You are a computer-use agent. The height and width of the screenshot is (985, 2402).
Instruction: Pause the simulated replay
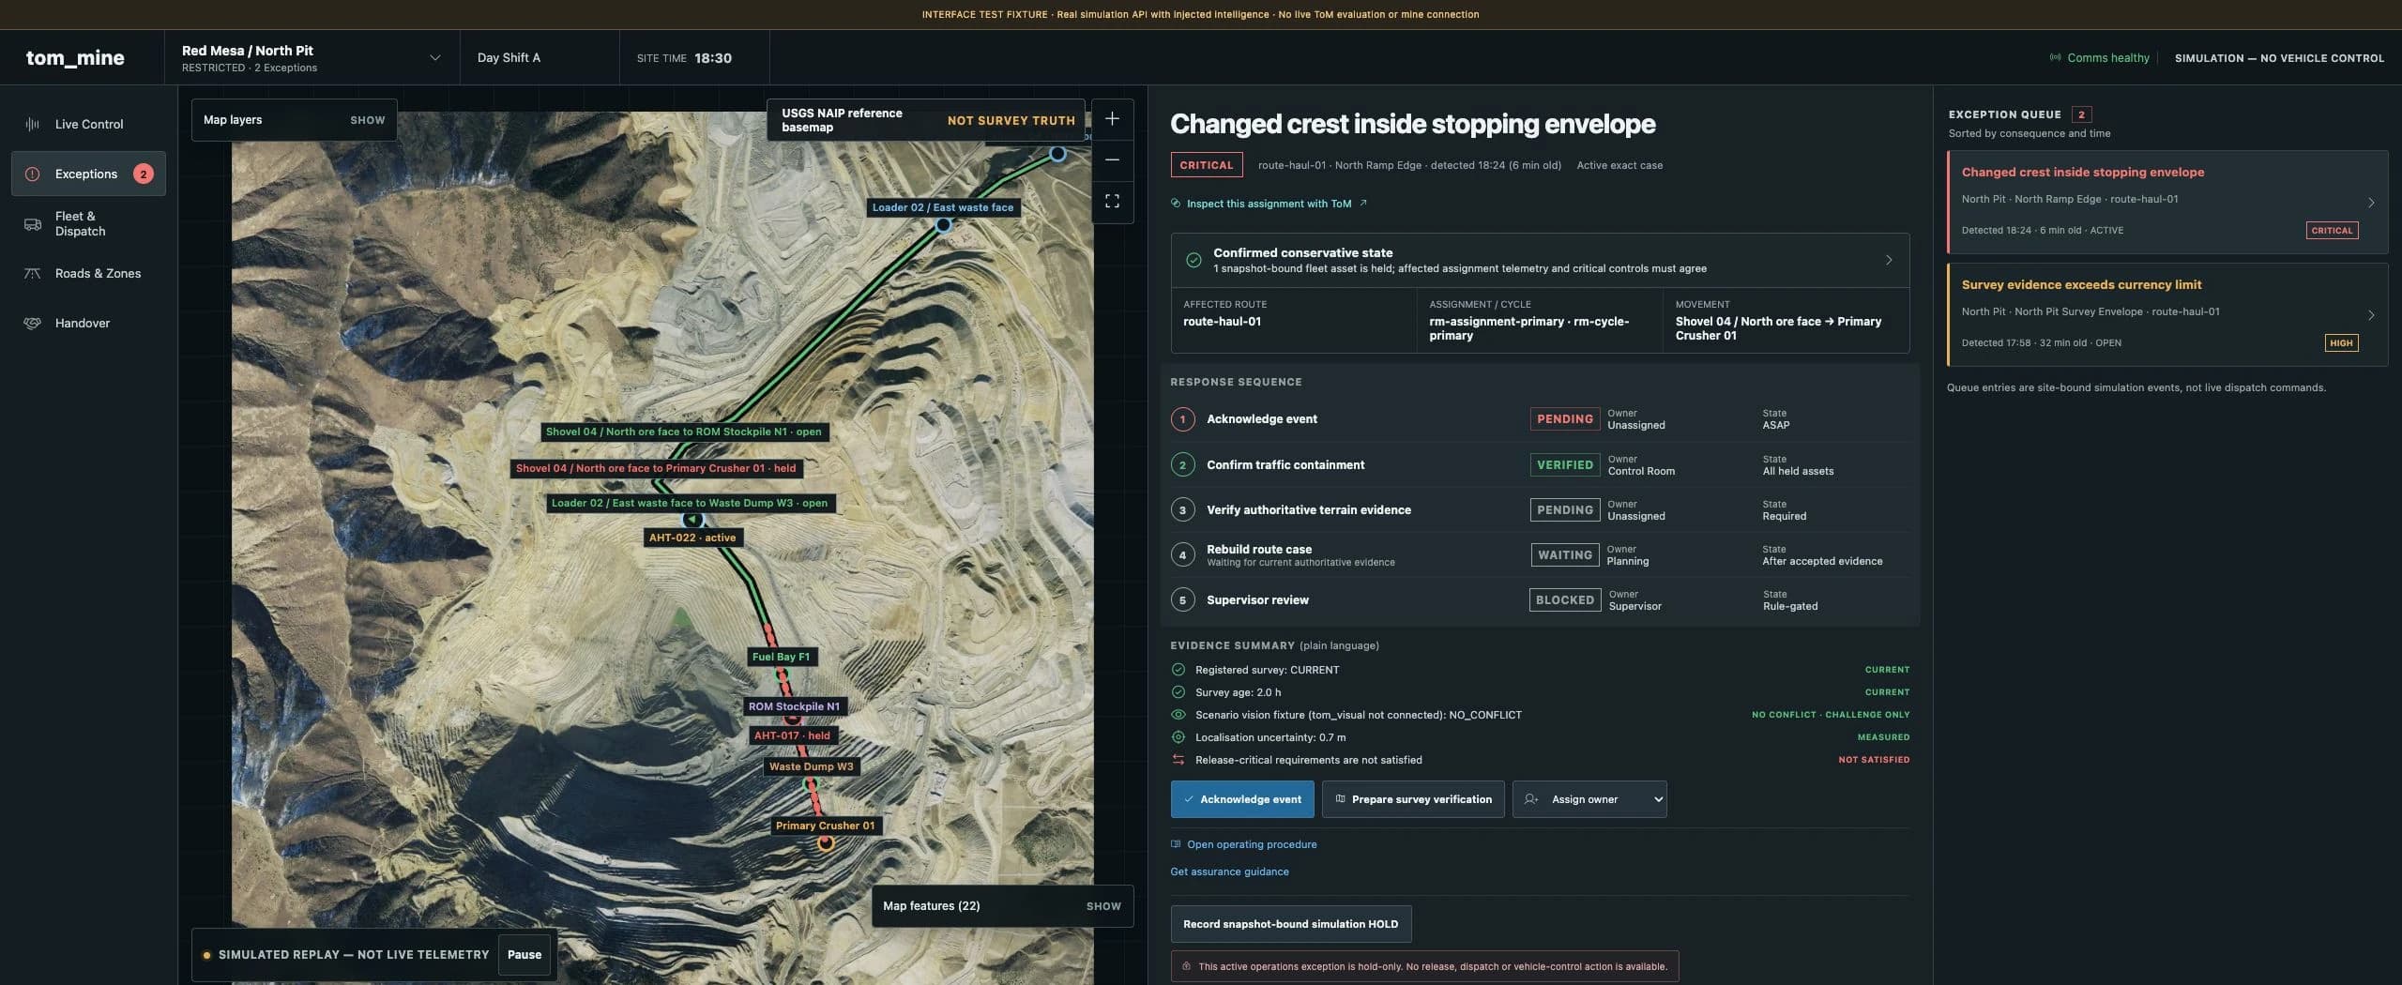click(x=524, y=955)
